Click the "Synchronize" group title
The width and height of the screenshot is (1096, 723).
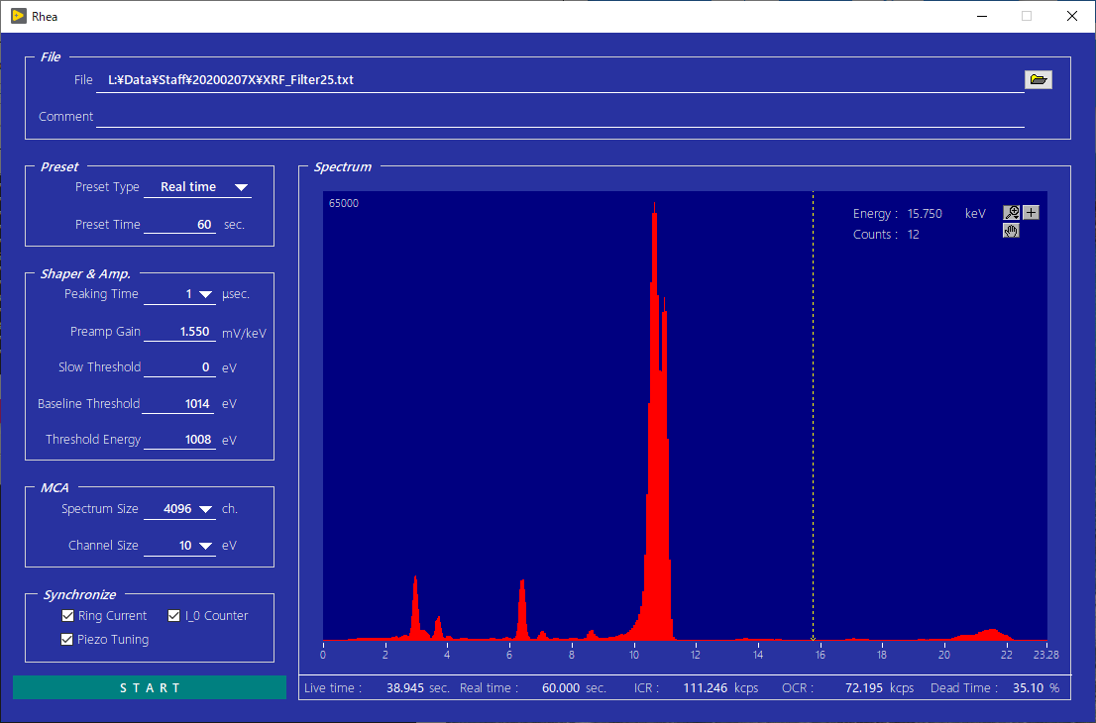point(79,594)
